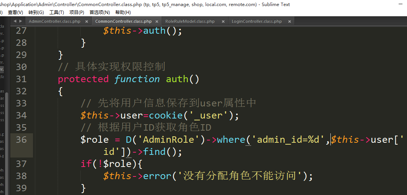Open the 转到(G) menu
The width and height of the screenshot is (407, 195).
[x=36, y=12]
